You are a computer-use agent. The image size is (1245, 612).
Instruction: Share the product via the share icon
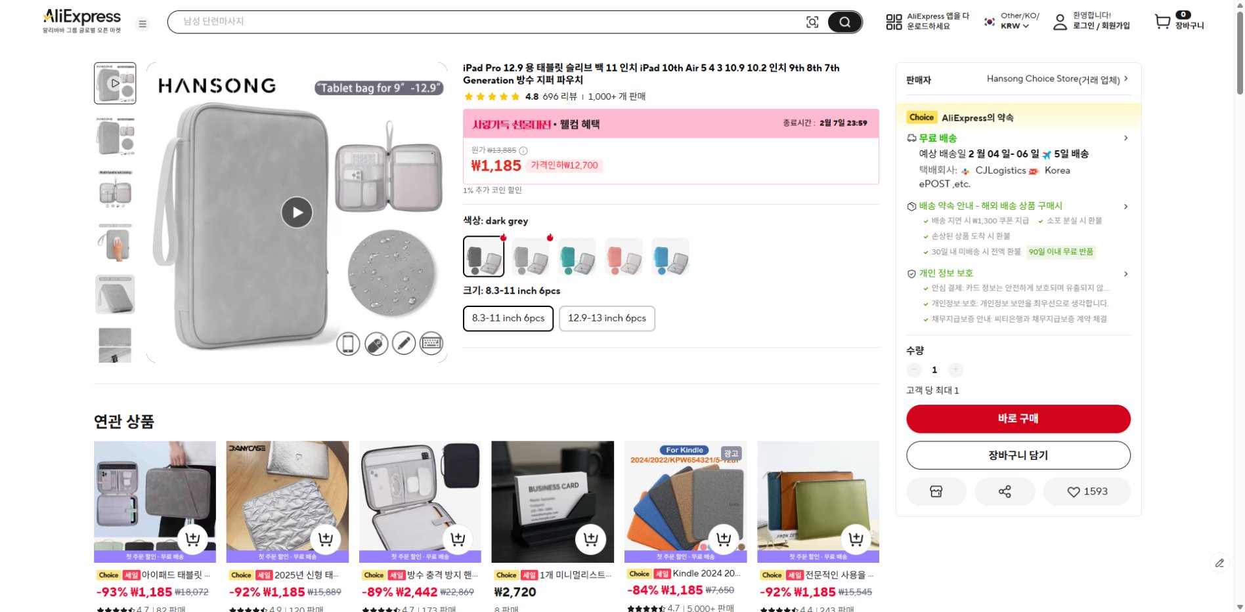point(1004,491)
